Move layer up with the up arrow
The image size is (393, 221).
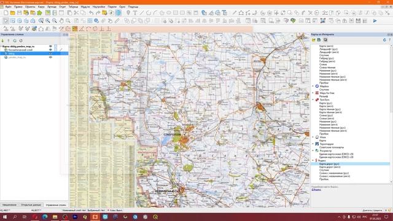[9, 41]
